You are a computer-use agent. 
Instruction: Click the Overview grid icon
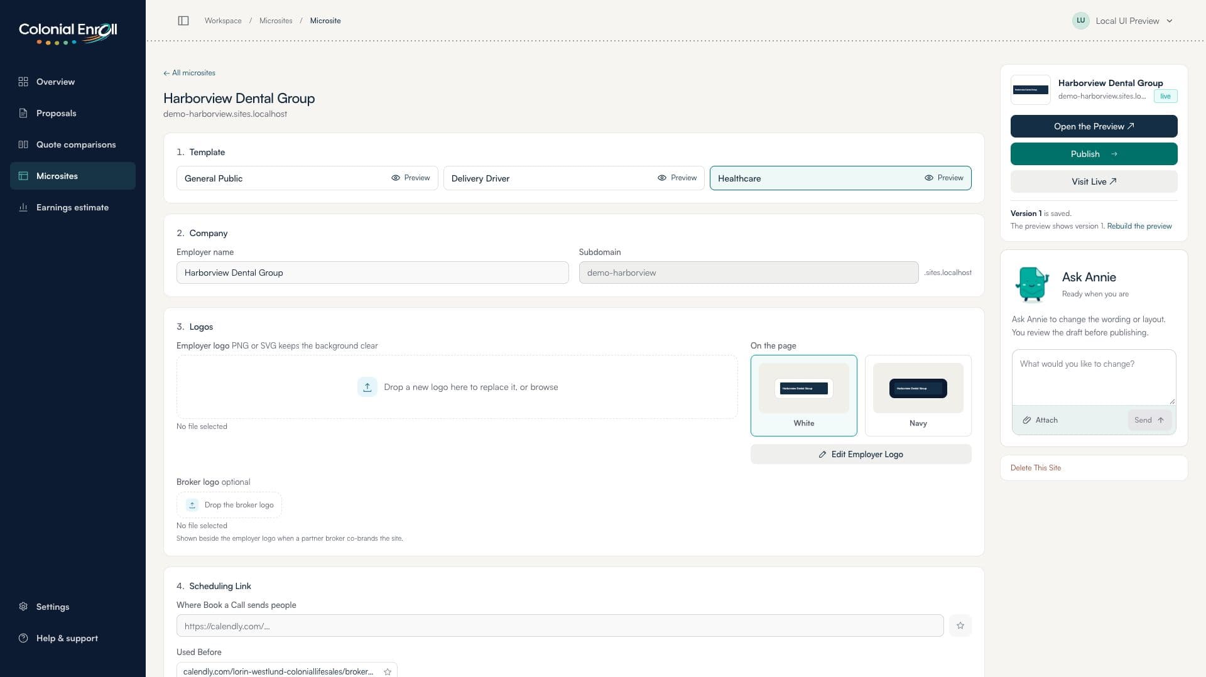23,82
